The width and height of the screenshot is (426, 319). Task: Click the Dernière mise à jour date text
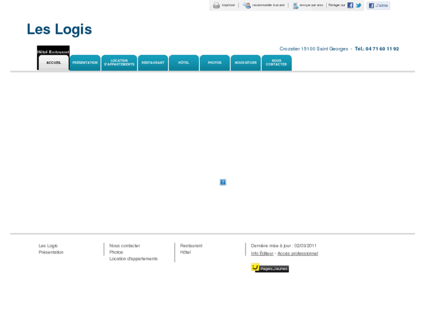[284, 246]
